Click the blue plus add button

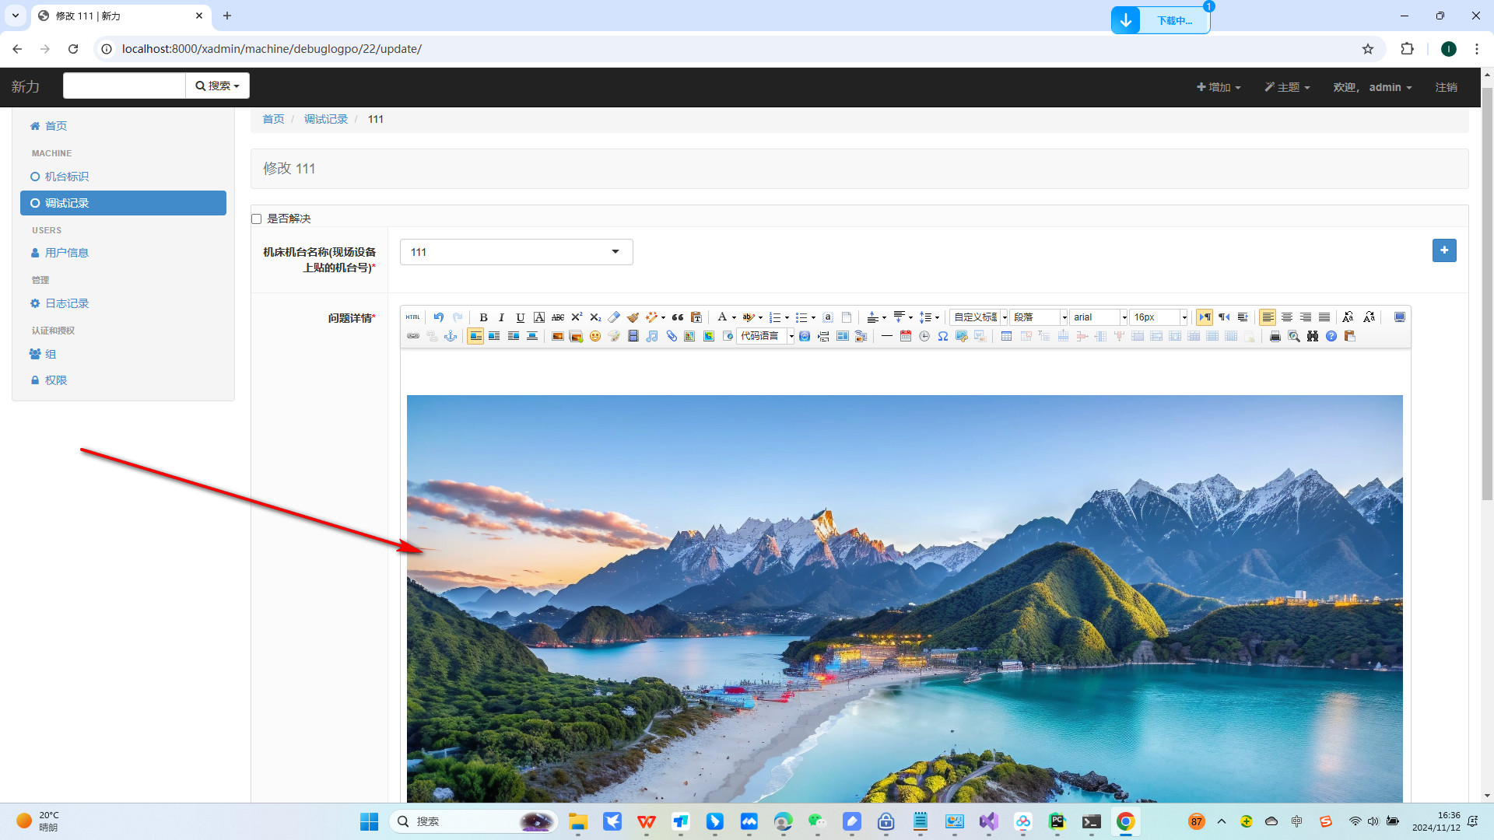tap(1444, 250)
